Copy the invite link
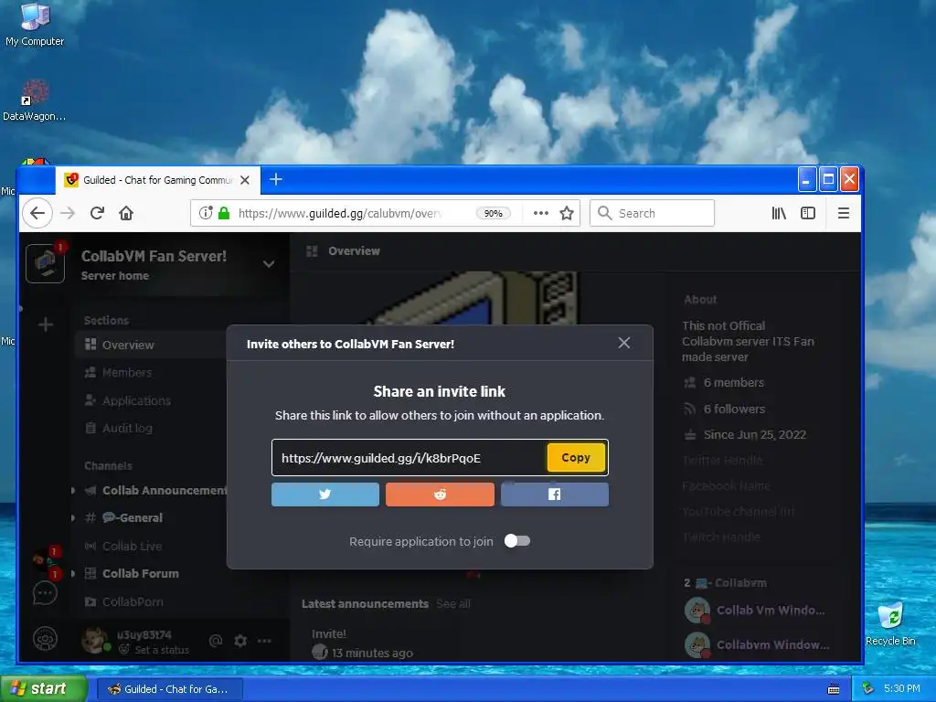The image size is (936, 702). point(576,458)
